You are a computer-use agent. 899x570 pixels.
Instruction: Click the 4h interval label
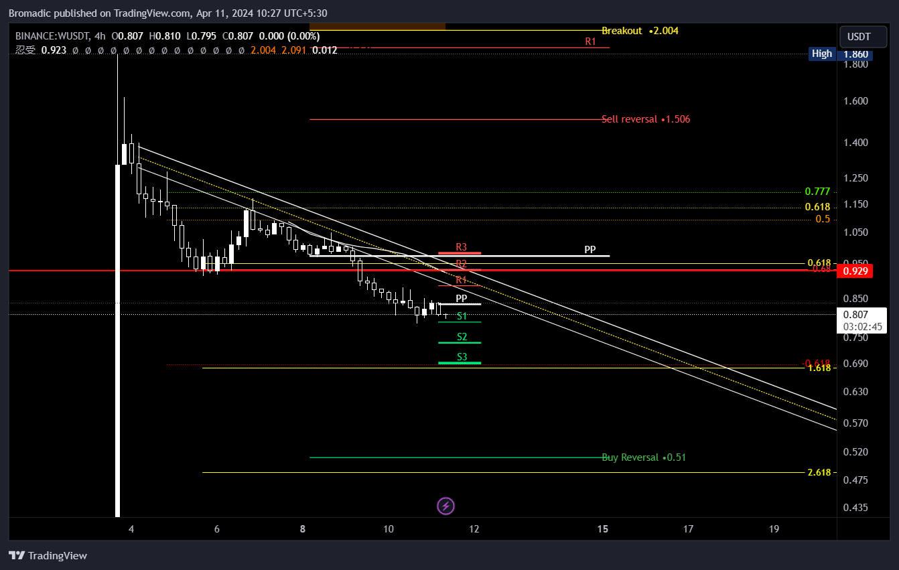100,37
